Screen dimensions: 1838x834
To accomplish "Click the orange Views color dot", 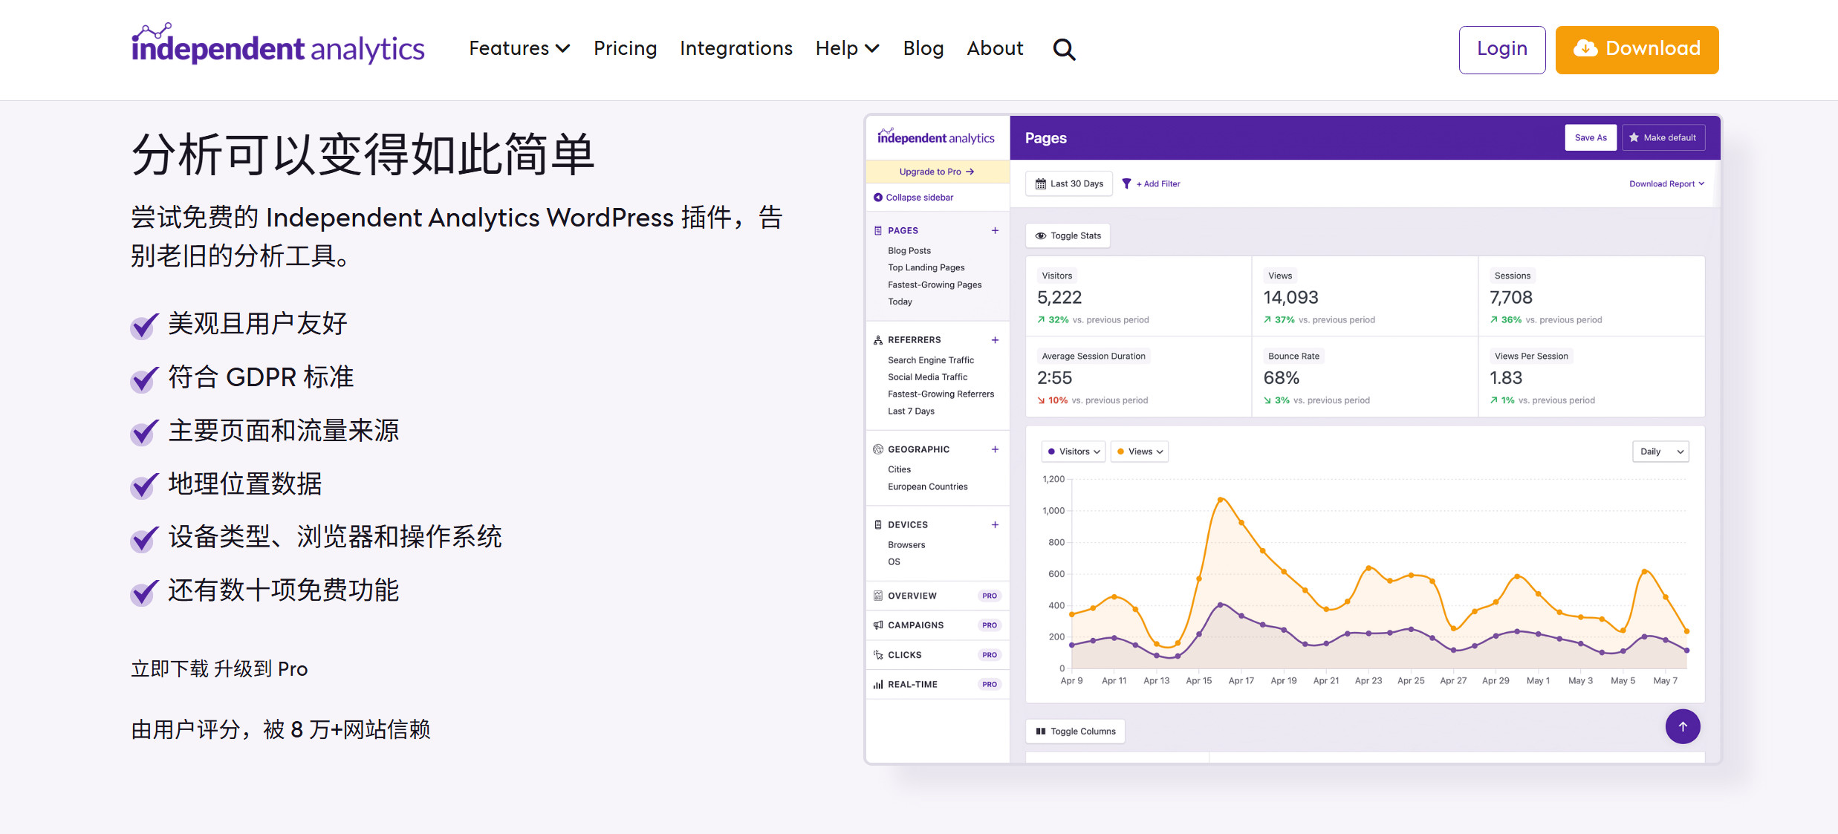I will (1120, 452).
